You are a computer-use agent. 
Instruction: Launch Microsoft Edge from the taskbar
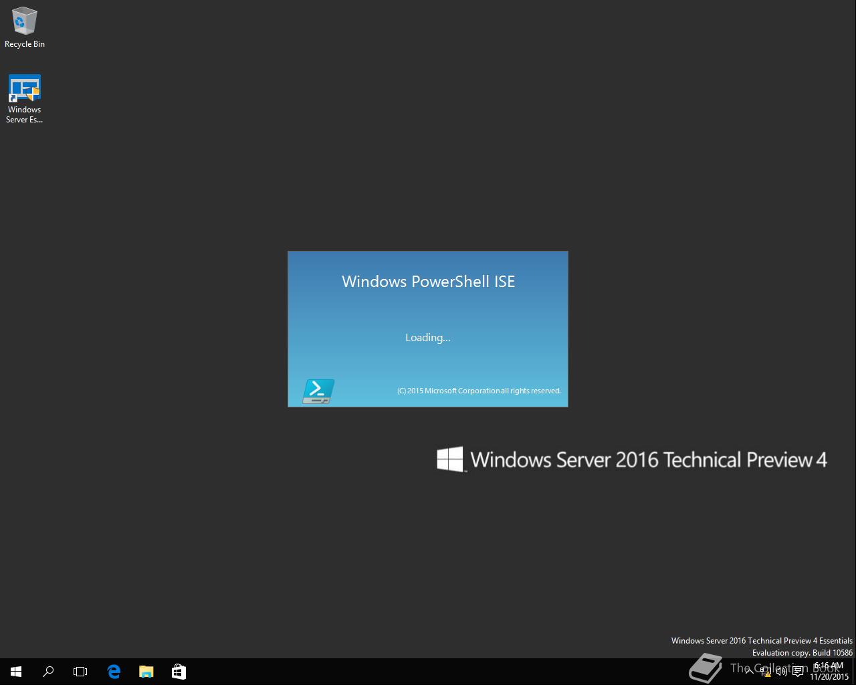coord(114,672)
